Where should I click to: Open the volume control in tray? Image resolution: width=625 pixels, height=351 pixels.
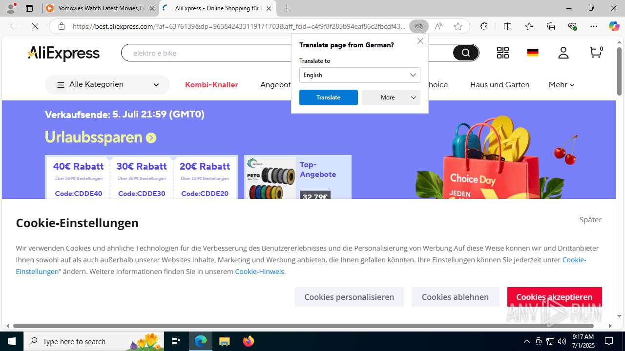point(562,341)
